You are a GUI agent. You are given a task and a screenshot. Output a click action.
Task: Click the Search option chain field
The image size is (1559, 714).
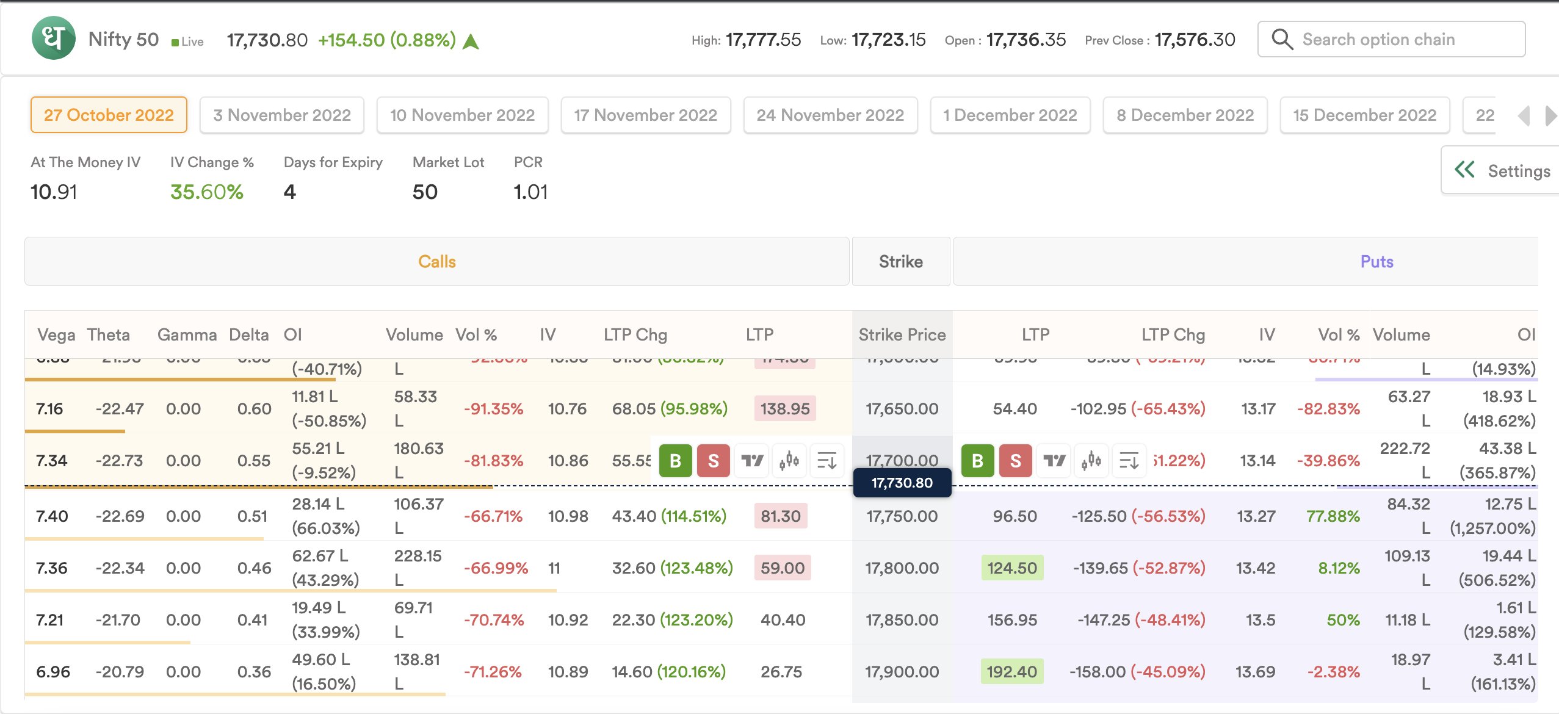(x=1392, y=40)
